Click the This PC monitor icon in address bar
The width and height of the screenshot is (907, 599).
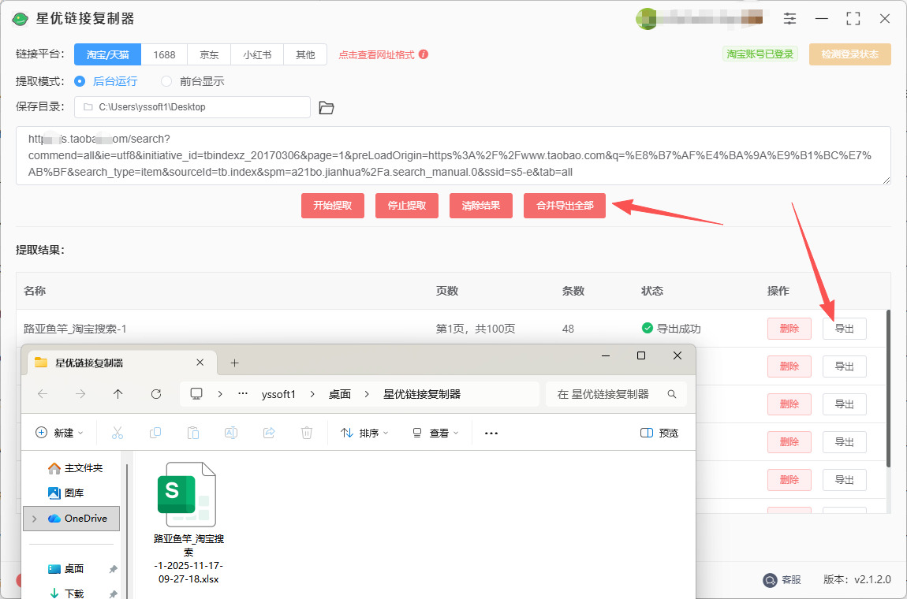click(x=196, y=394)
